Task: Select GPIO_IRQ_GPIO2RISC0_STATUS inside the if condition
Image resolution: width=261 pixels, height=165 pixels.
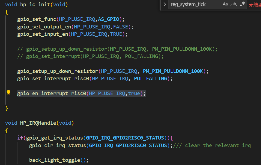Action: (x=125, y=138)
